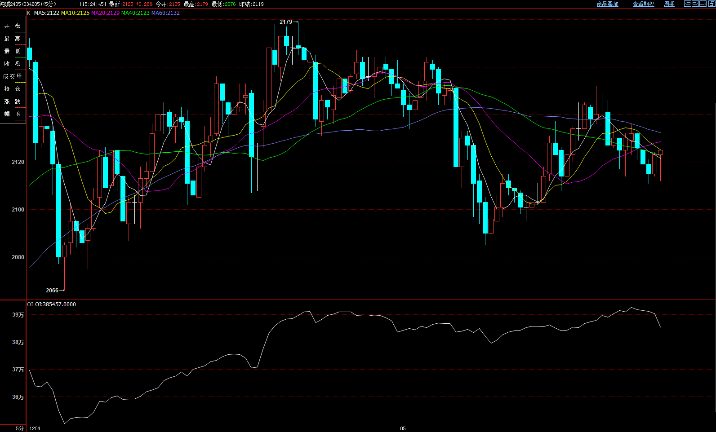Select the 收盘 row in info panel

tap(13, 64)
